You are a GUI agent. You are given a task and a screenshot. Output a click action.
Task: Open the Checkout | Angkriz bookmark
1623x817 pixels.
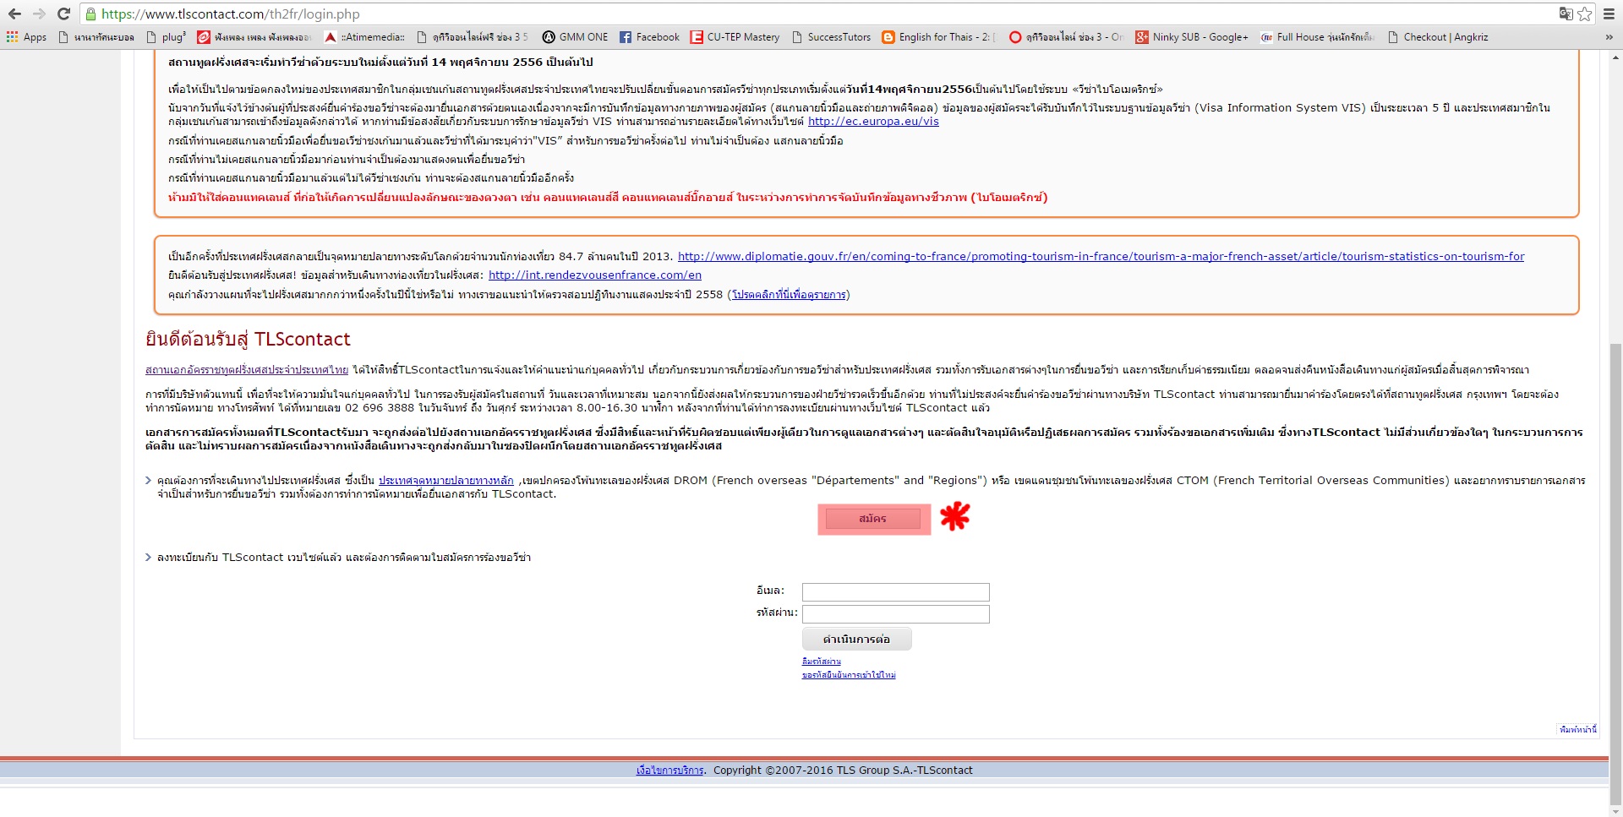(x=1438, y=37)
